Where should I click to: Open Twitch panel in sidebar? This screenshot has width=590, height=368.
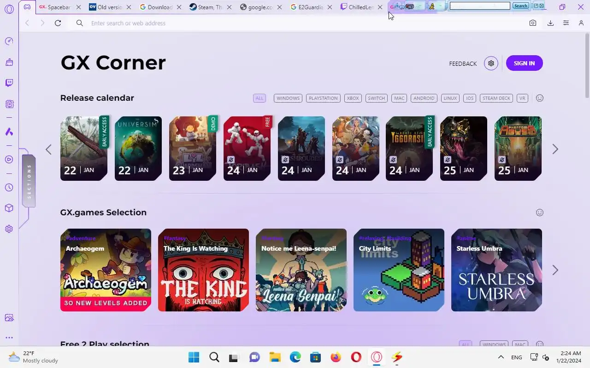tap(9, 83)
